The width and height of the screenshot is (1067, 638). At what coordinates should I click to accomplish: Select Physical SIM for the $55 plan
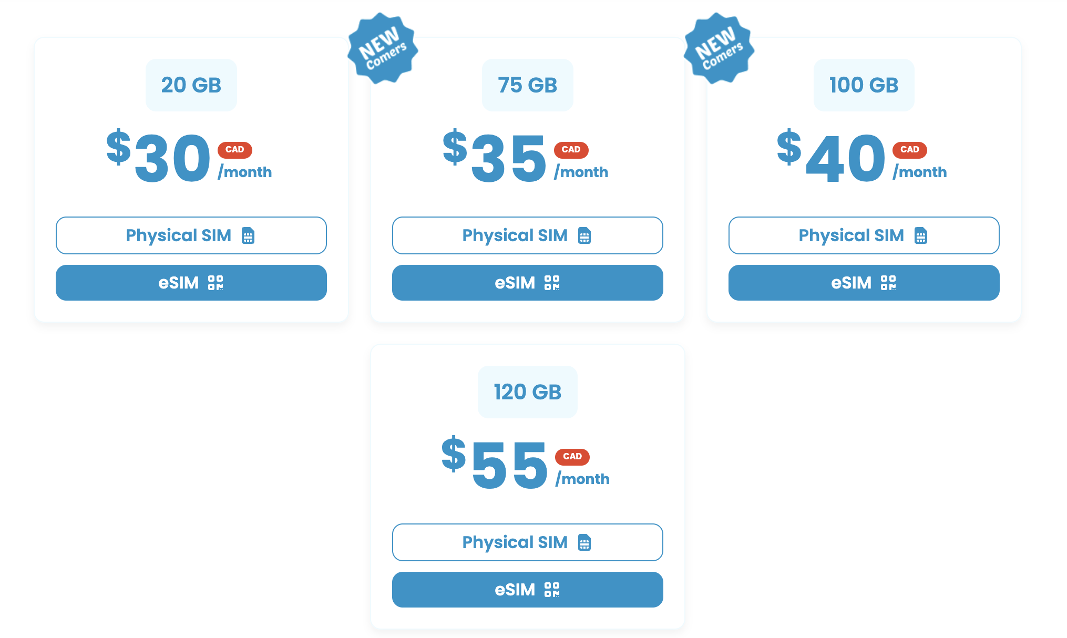coord(527,542)
